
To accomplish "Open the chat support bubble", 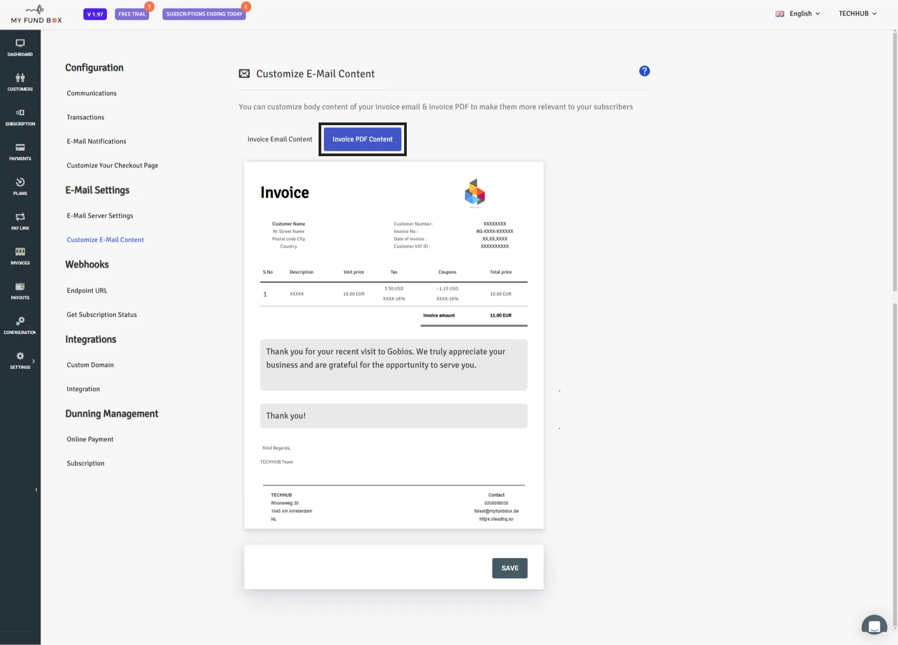I will 874,625.
